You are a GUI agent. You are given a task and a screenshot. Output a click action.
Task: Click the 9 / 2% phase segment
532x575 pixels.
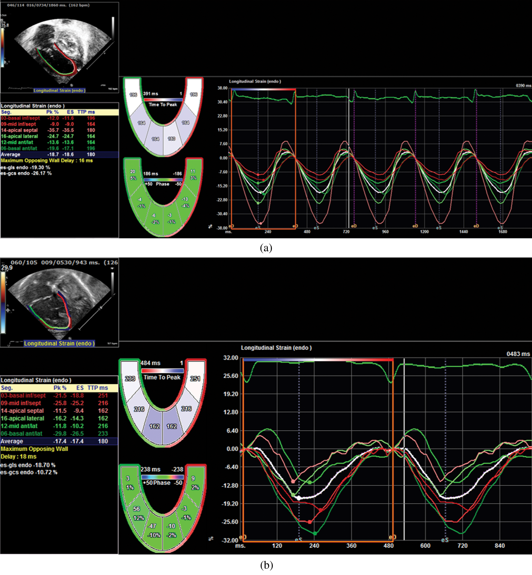coord(194,483)
